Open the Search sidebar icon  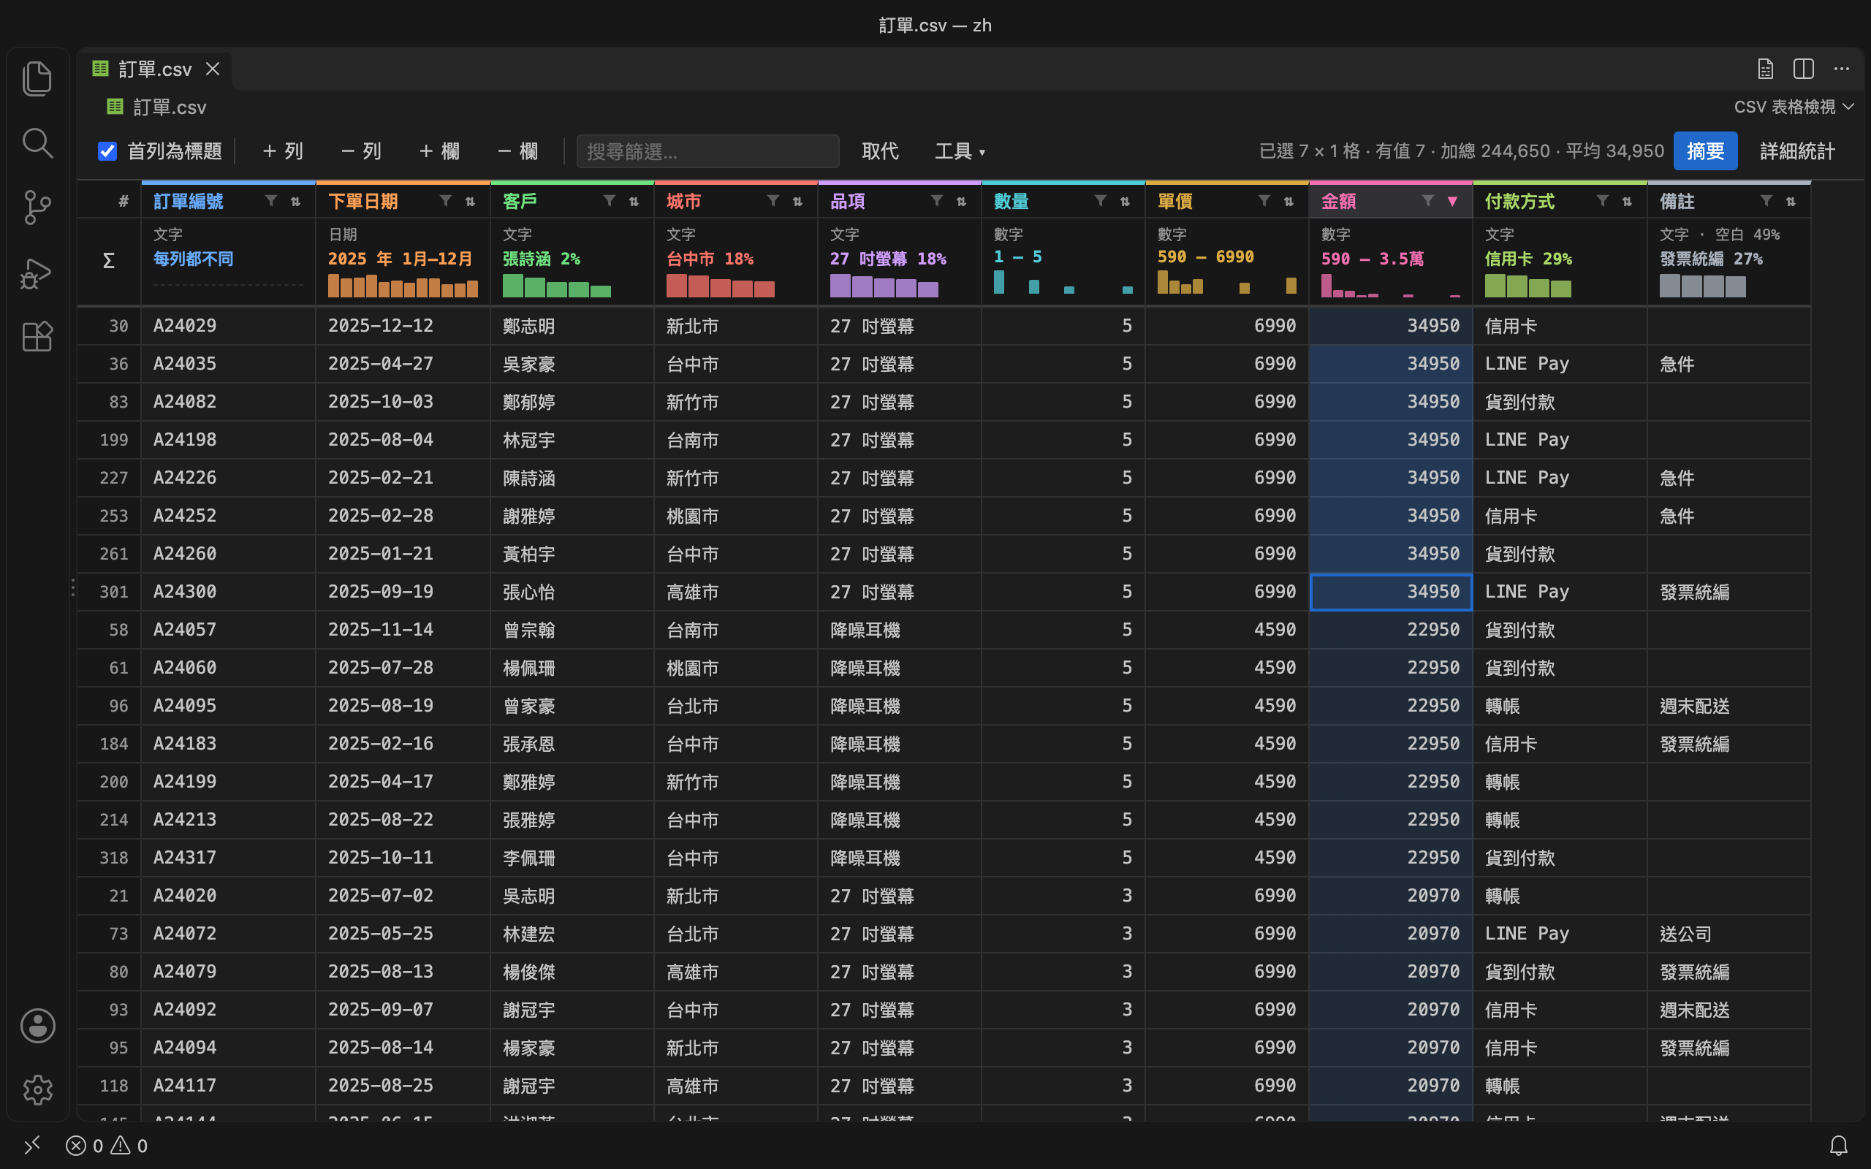pos(37,143)
